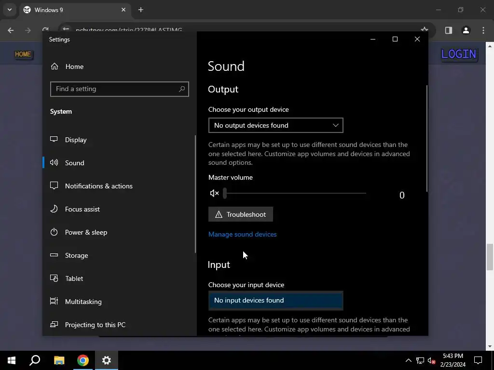Click the HOME link on the webpage
This screenshot has width=494, height=370.
23,54
